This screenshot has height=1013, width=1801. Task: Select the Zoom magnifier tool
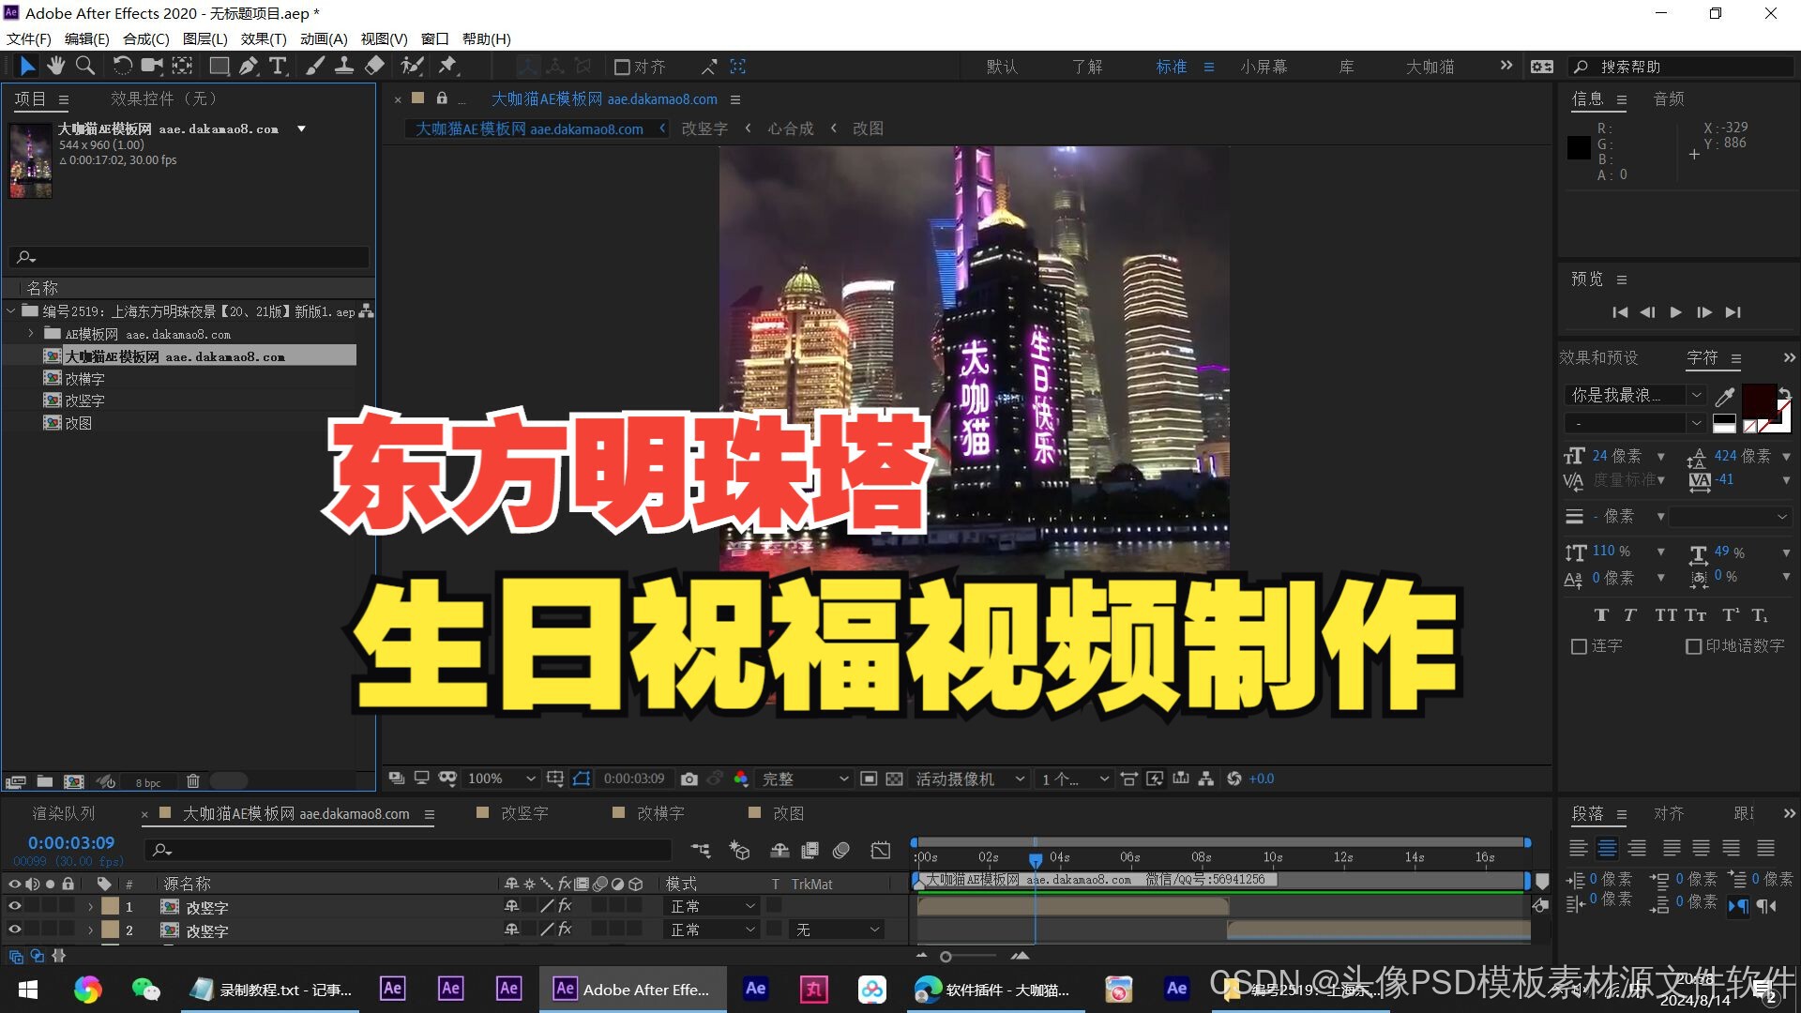coord(85,66)
